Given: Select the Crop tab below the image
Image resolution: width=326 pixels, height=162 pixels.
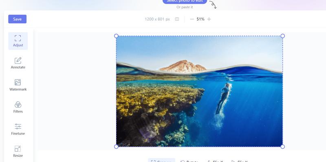Looking at the screenshot, I should (x=161, y=161).
